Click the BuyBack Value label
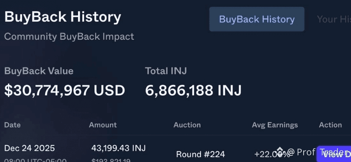The image size is (351, 162). [39, 71]
